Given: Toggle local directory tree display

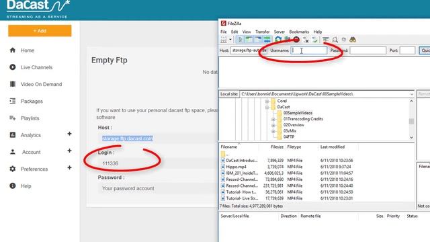Looking at the screenshot, I should coord(249,40).
